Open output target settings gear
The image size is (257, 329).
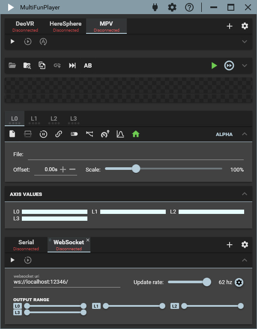pyautogui.click(x=245, y=245)
